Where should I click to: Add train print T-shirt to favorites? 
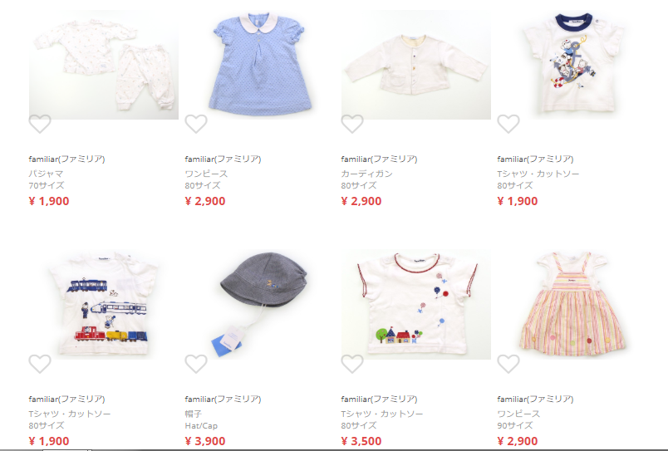click(40, 364)
